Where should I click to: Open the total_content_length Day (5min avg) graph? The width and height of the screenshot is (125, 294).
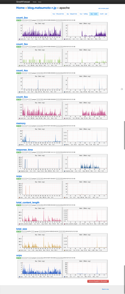pyautogui.click(x=39, y=216)
